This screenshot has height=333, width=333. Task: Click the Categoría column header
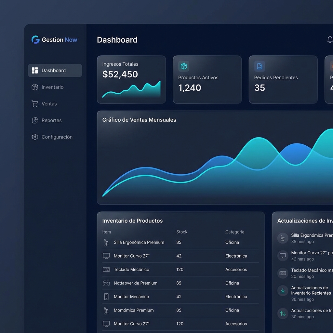(x=235, y=232)
